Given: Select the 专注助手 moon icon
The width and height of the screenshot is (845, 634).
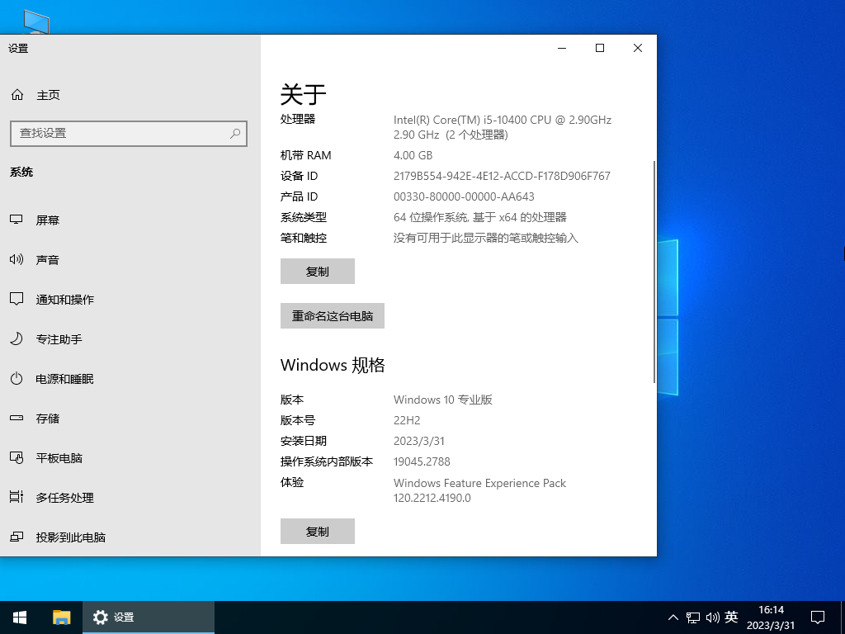Looking at the screenshot, I should coord(17,339).
